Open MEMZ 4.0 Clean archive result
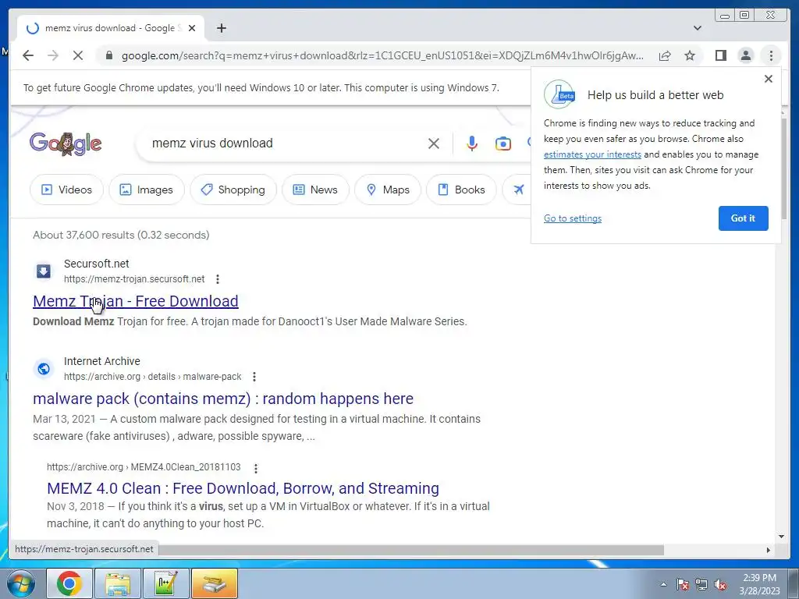Image resolution: width=799 pixels, height=599 pixels. 243,488
